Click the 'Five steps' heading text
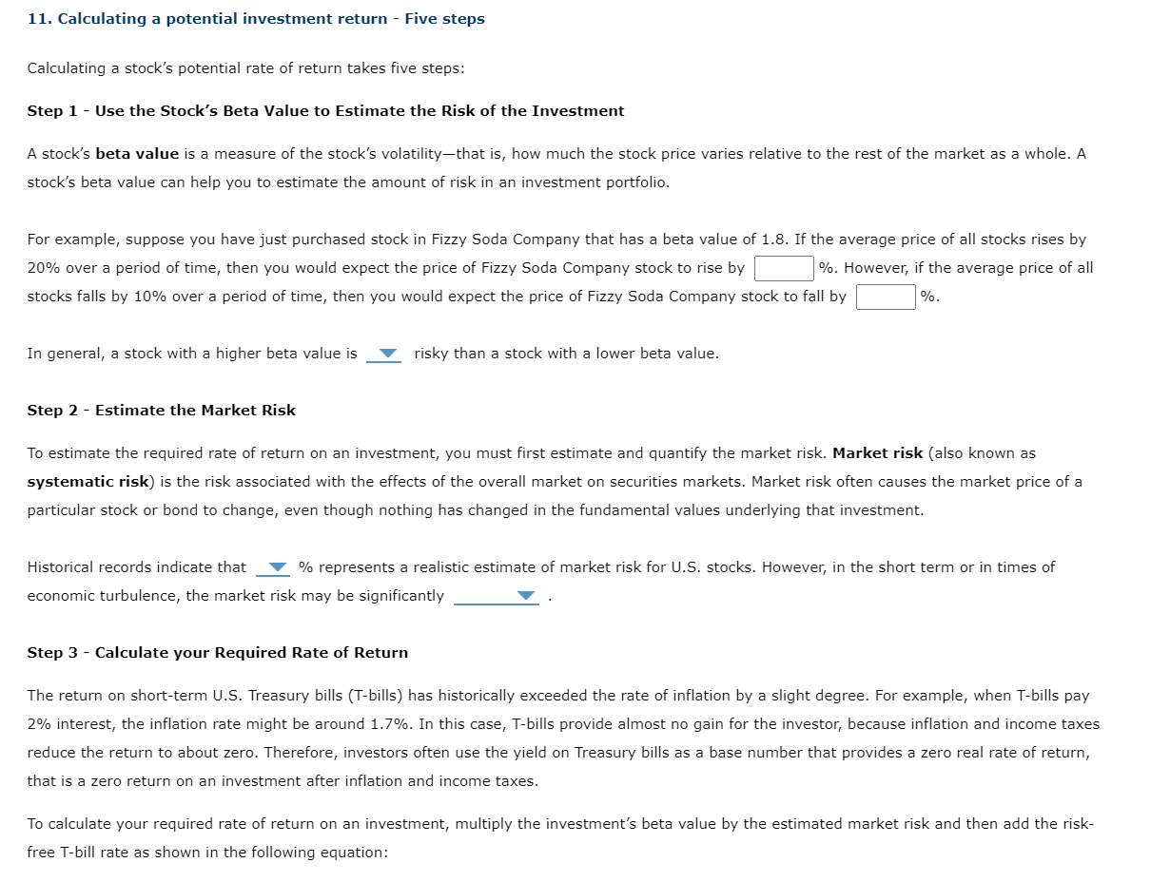1151x882 pixels. (x=444, y=18)
